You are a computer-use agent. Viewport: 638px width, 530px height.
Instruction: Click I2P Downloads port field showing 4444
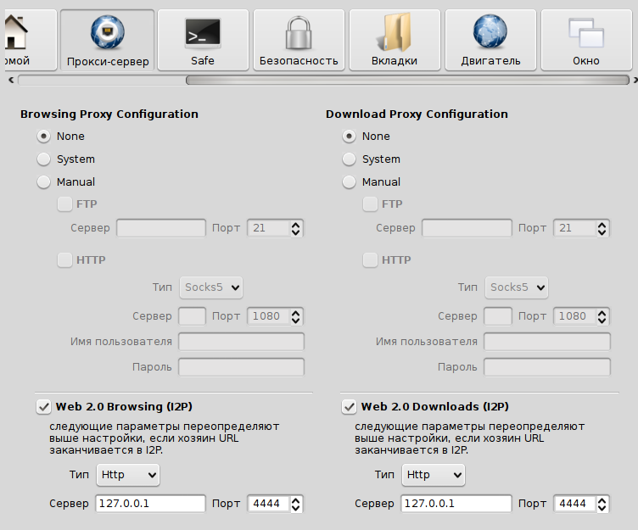(575, 504)
